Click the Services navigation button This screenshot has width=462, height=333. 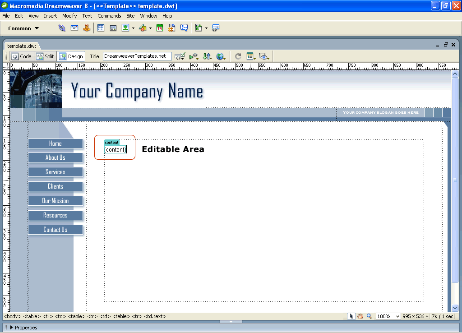point(55,172)
